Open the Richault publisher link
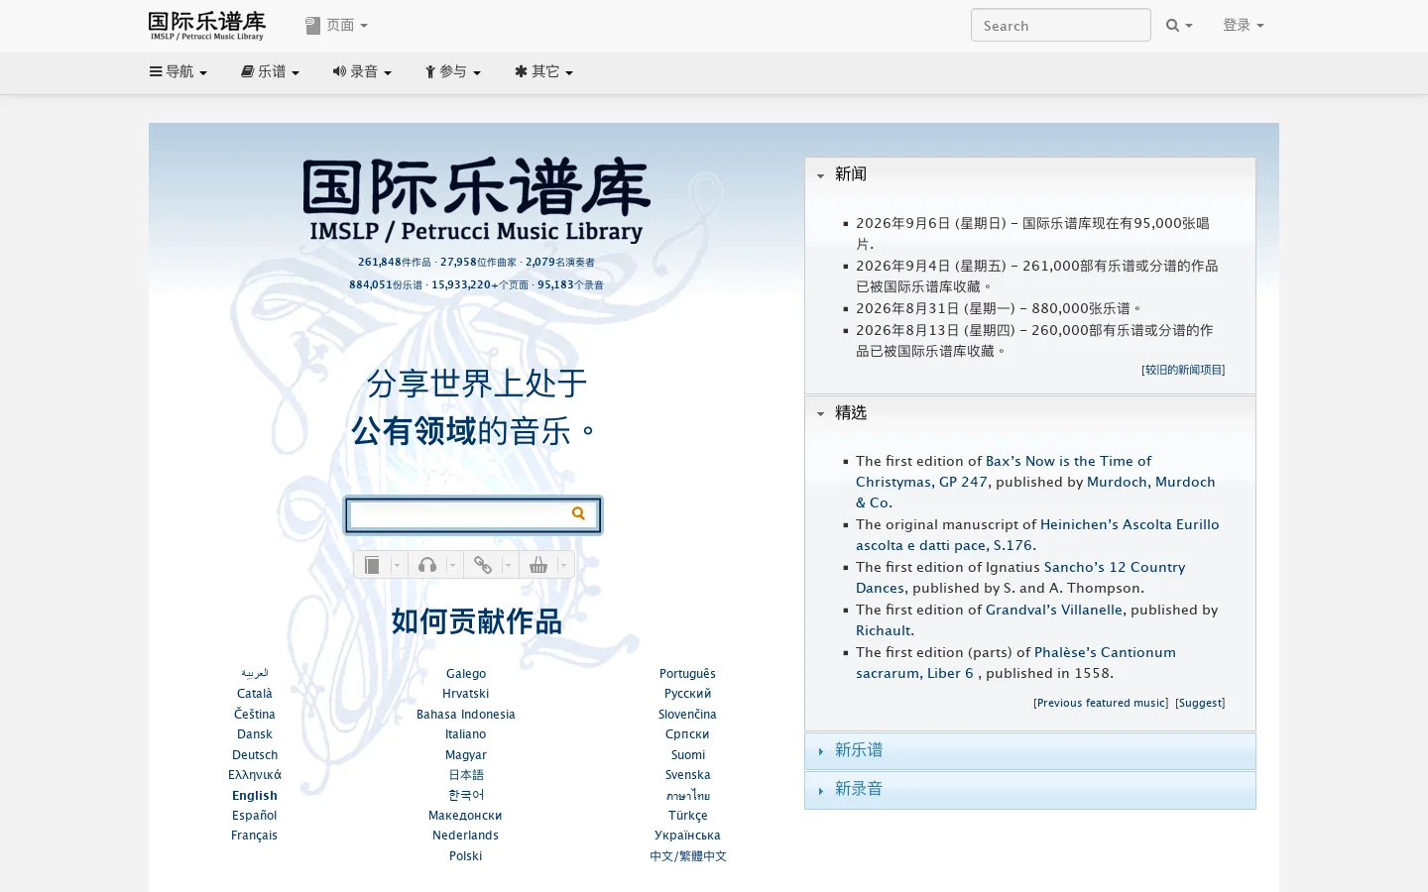This screenshot has height=892, width=1428. (884, 631)
